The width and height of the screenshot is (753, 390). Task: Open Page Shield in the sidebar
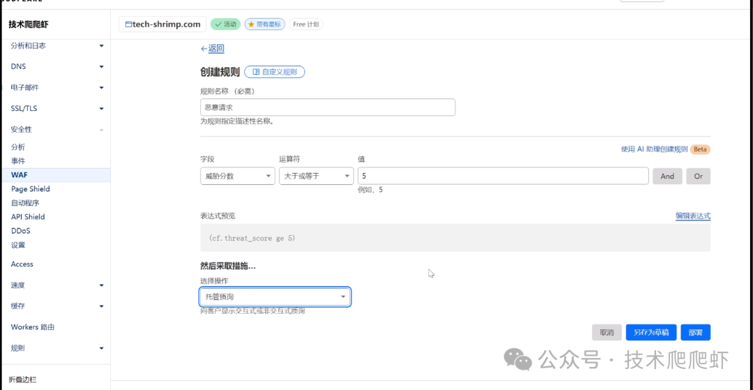(30, 189)
